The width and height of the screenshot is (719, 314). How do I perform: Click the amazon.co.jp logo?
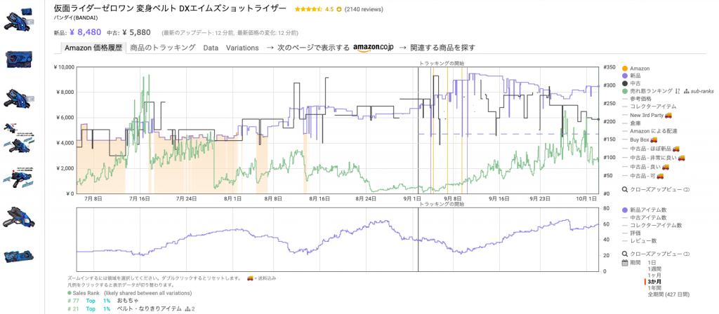click(374, 48)
